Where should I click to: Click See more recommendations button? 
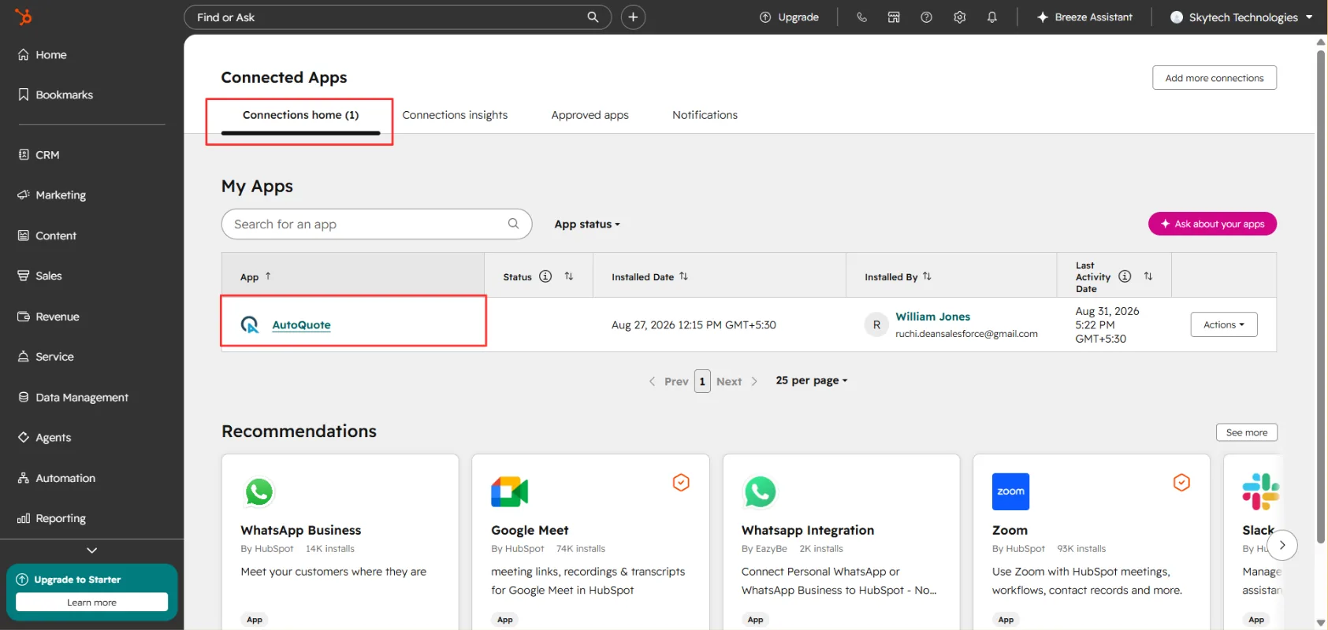[1247, 432]
